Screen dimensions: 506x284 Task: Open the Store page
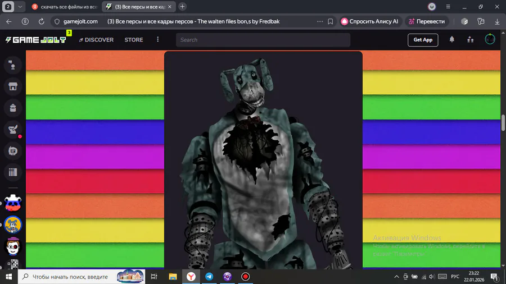click(134, 40)
